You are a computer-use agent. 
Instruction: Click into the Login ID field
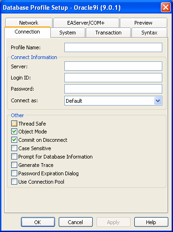[x=113, y=78]
